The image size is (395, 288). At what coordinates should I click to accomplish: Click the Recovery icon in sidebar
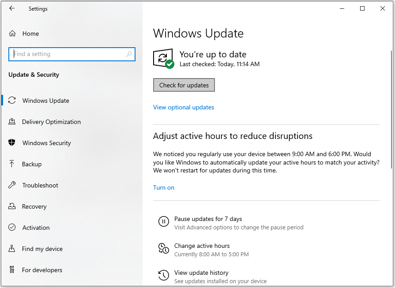coord(12,206)
